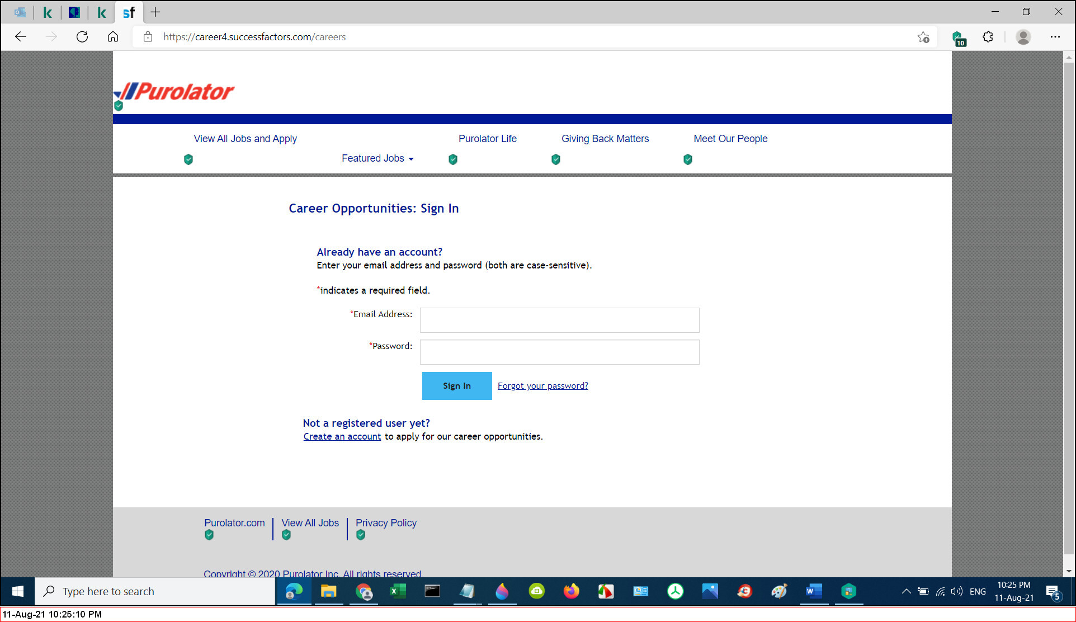
Task: Add page to favorites star icon
Action: coord(923,37)
